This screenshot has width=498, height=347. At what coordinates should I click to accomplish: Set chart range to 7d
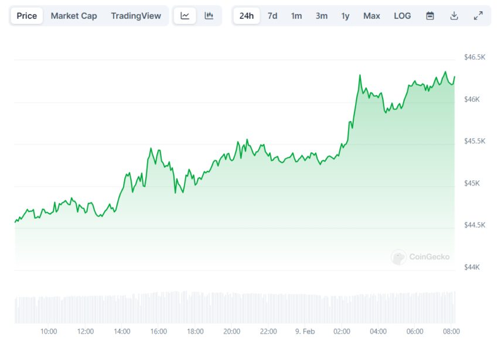pyautogui.click(x=272, y=16)
